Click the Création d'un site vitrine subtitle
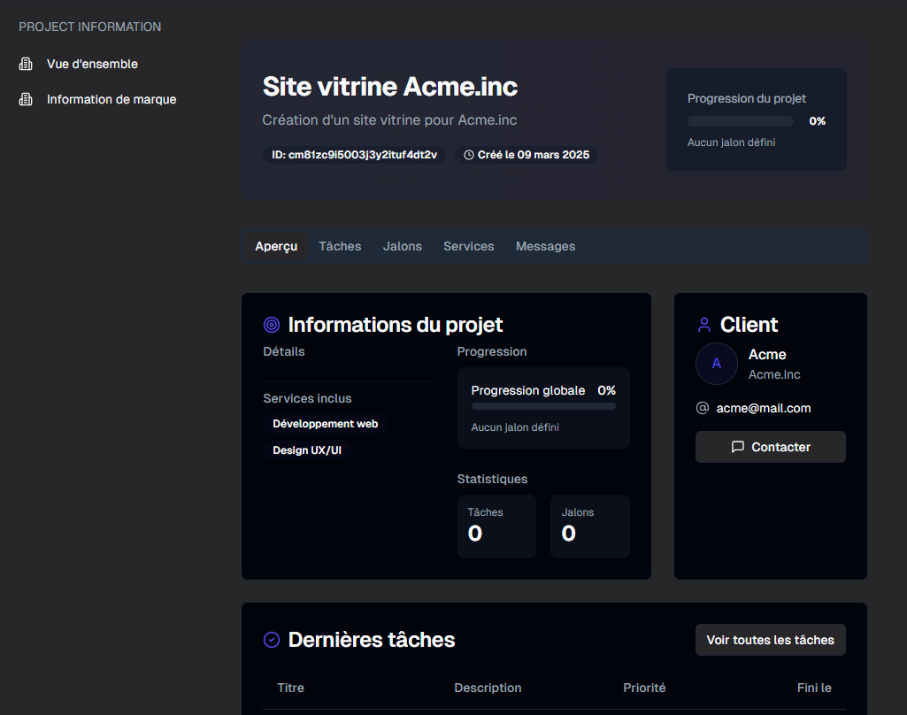This screenshot has width=907, height=715. pos(389,120)
